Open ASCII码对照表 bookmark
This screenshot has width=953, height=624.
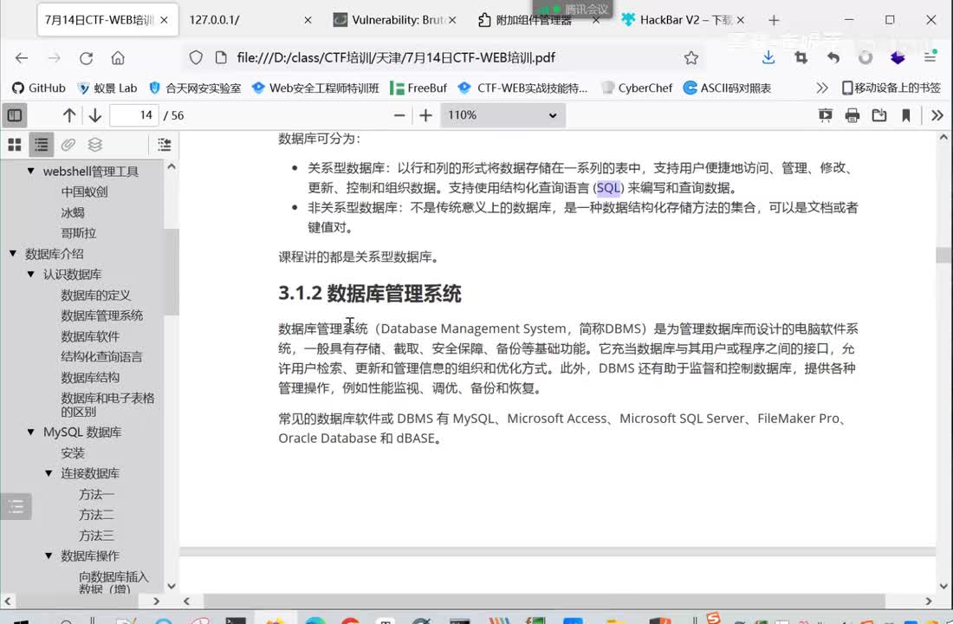tap(728, 88)
